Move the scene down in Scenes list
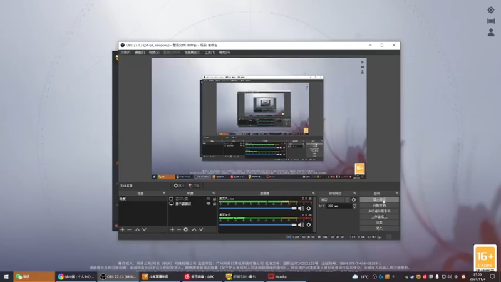The image size is (501, 282). click(x=145, y=229)
